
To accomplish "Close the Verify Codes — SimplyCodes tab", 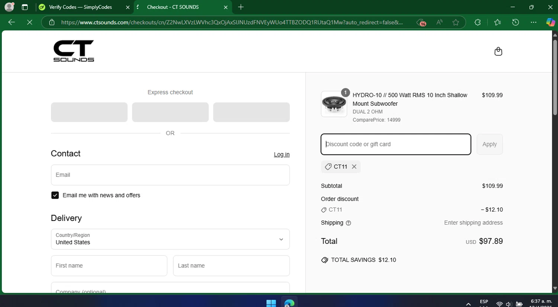I will pos(128,7).
